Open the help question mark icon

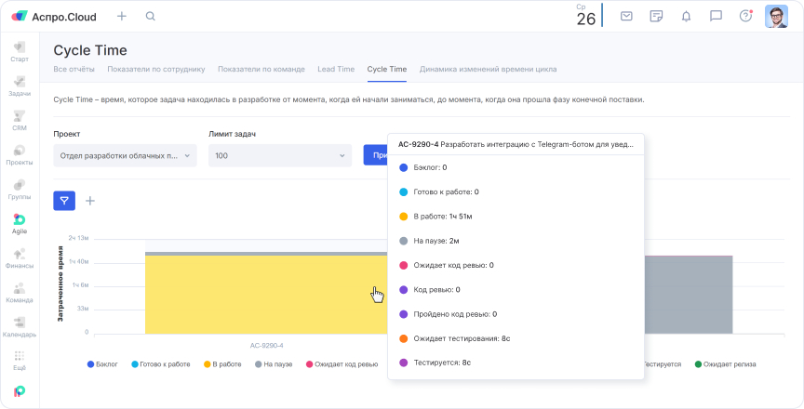pyautogui.click(x=745, y=17)
